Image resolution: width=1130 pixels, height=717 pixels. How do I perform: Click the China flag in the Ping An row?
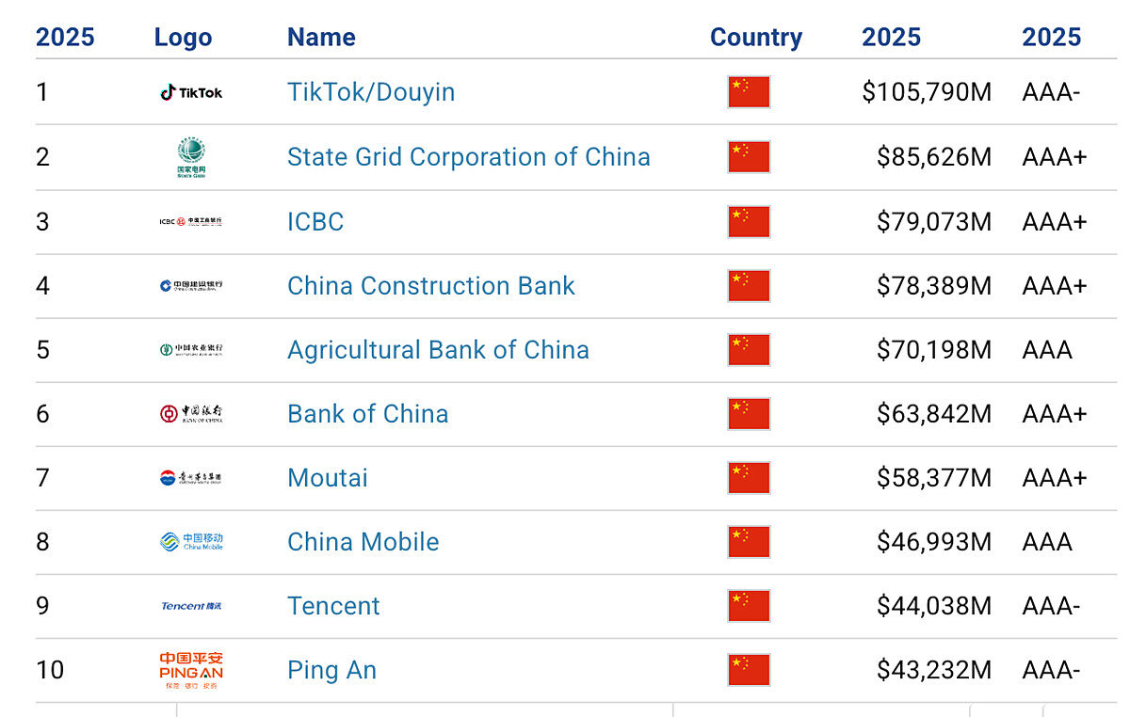coord(749,670)
